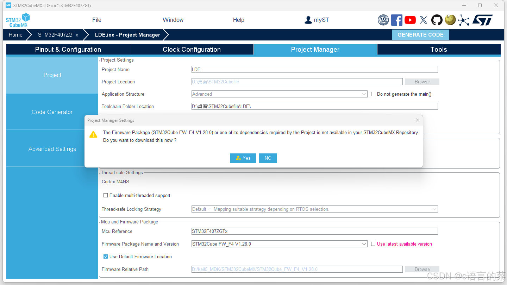
Task: Click the Cortex-M4NS label
Action: point(115,182)
